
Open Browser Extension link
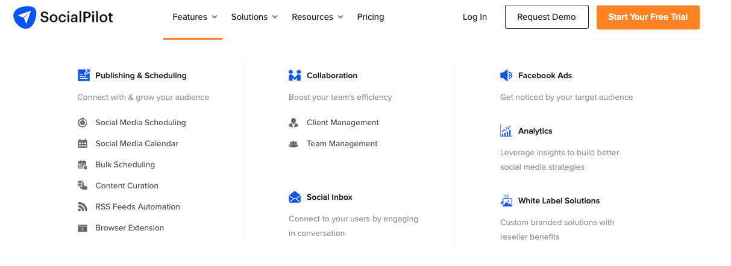pyautogui.click(x=130, y=227)
